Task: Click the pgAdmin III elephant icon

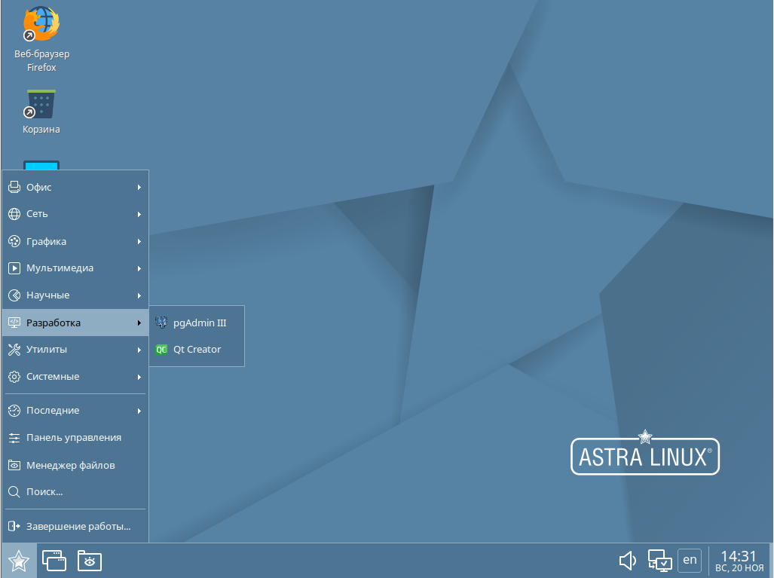Action: 161,323
